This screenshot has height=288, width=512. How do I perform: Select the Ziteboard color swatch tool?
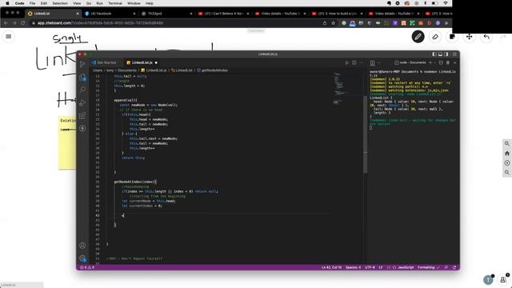[452, 37]
